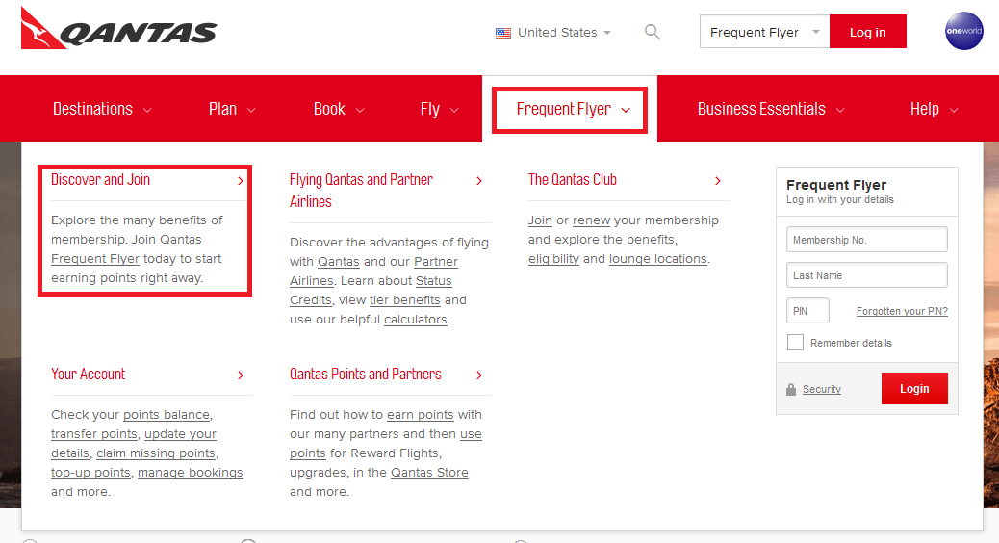Expand the Business Essentials menu
The height and width of the screenshot is (543, 999).
[x=771, y=109]
